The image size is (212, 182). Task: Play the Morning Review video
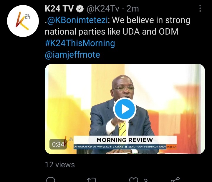point(125,109)
